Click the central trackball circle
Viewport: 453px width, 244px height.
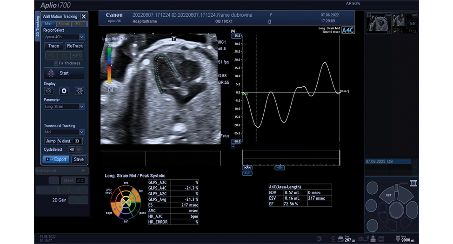coord(396,210)
